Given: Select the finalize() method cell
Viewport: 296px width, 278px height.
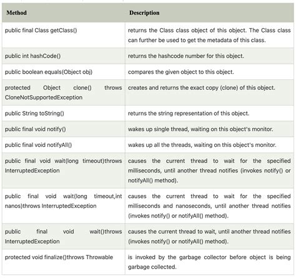Looking at the screenshot, I should coord(64,262).
